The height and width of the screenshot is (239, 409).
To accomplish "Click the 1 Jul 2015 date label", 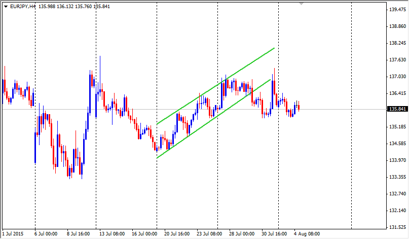I will click(x=13, y=234).
